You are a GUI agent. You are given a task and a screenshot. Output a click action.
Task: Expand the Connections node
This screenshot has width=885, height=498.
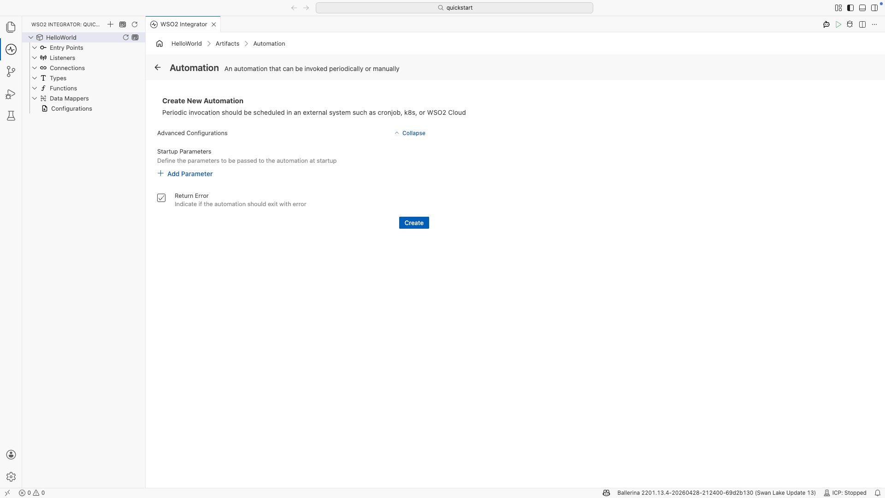[35, 68]
